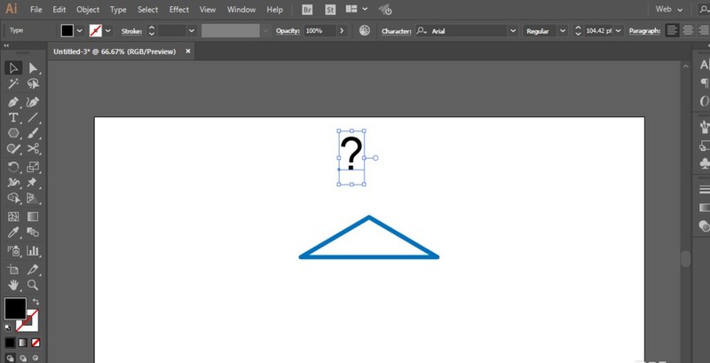Swap fill and stroke colors

[x=35, y=302]
